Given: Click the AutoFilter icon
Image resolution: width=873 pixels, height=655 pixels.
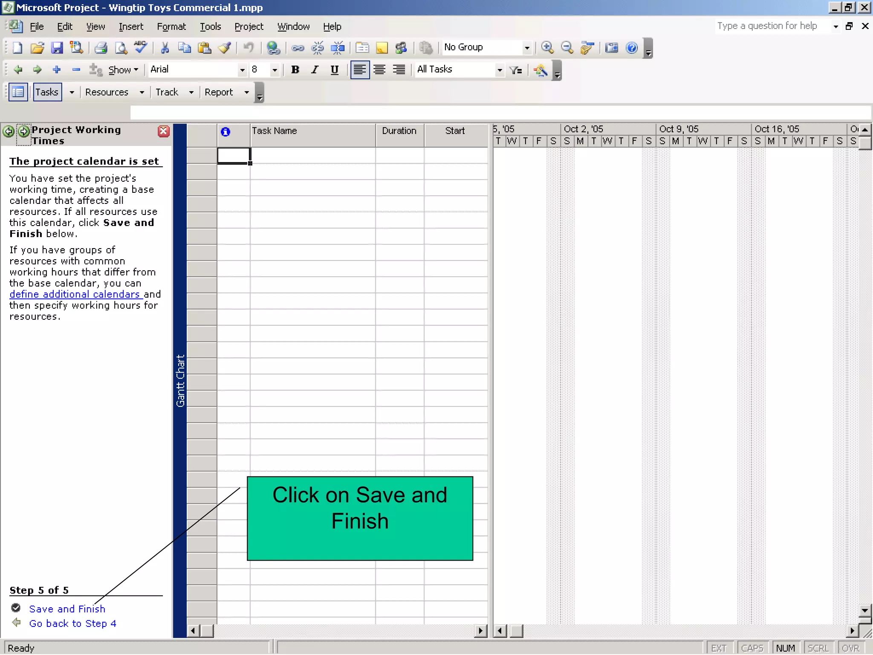Looking at the screenshot, I should point(516,70).
